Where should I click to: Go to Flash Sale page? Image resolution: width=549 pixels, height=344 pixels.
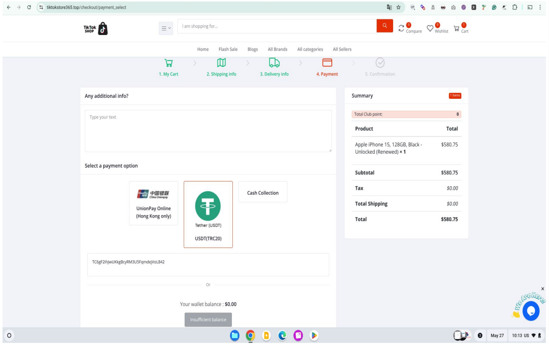pyautogui.click(x=228, y=49)
